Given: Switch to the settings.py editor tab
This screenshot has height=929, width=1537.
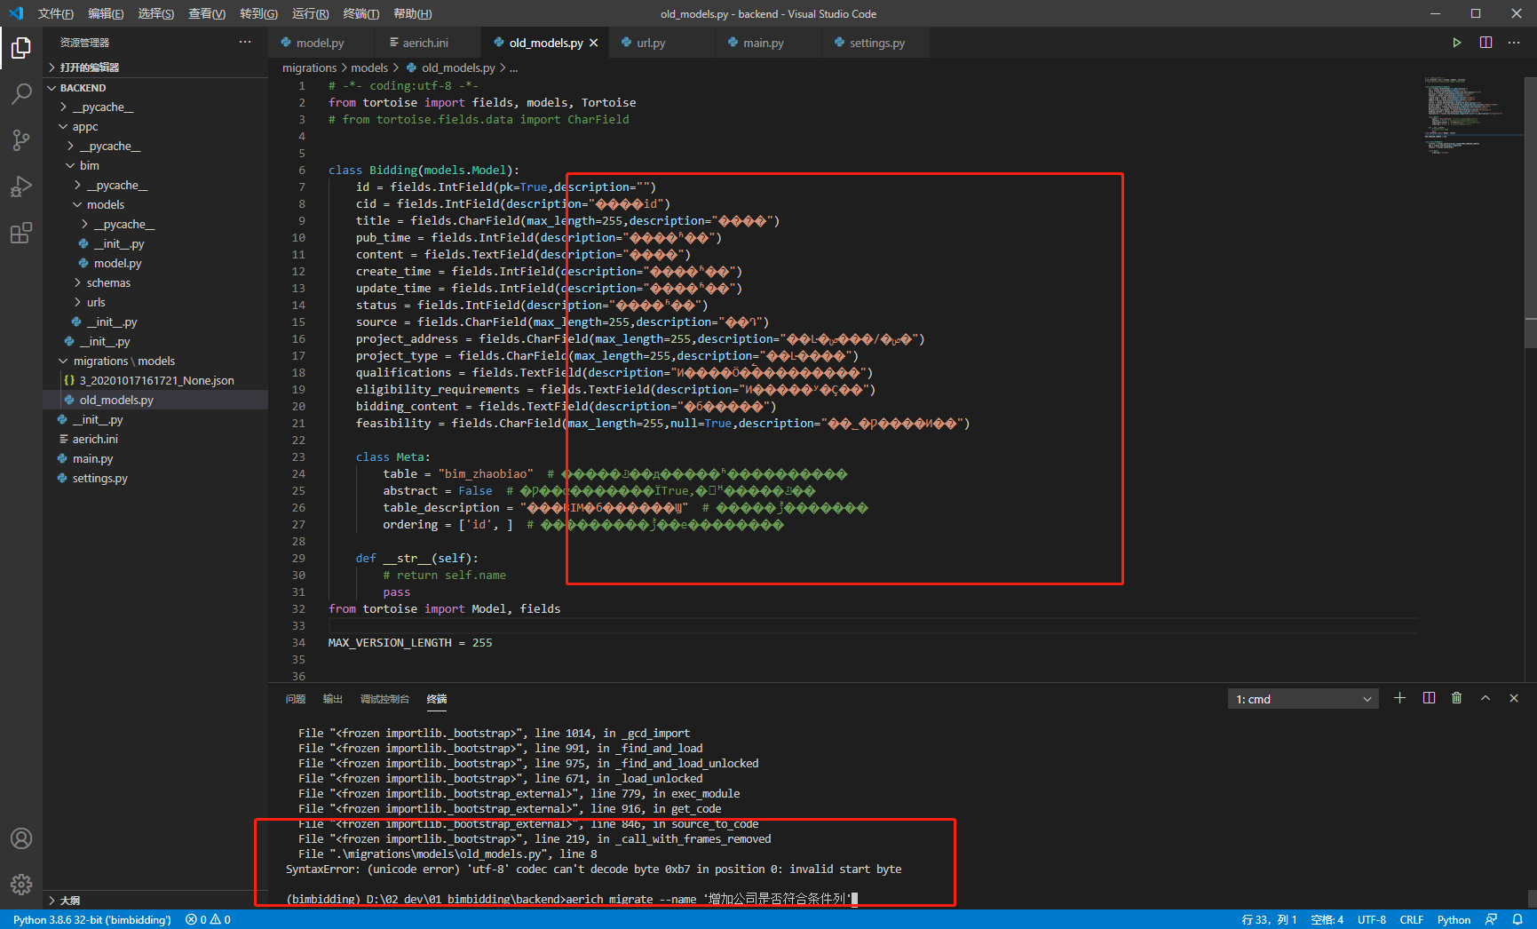Looking at the screenshot, I should [x=877, y=43].
